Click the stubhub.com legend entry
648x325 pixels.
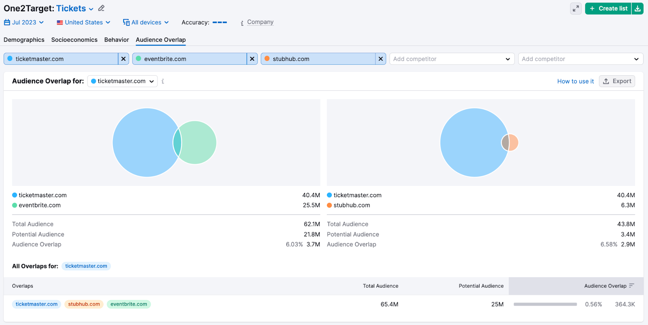point(348,205)
